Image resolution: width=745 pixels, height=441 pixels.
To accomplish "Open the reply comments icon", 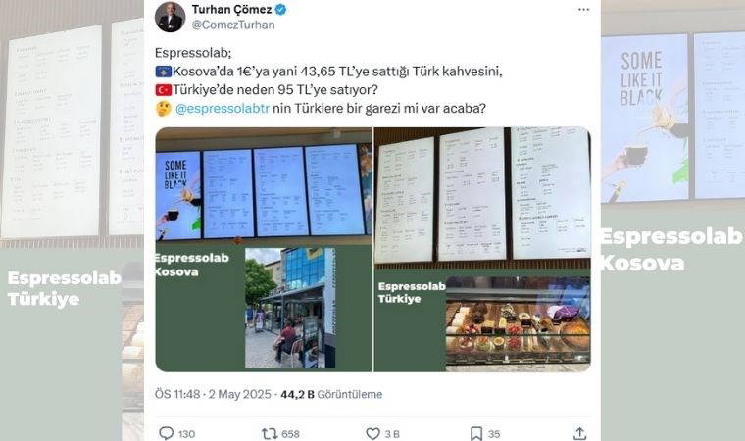I will coord(167,433).
